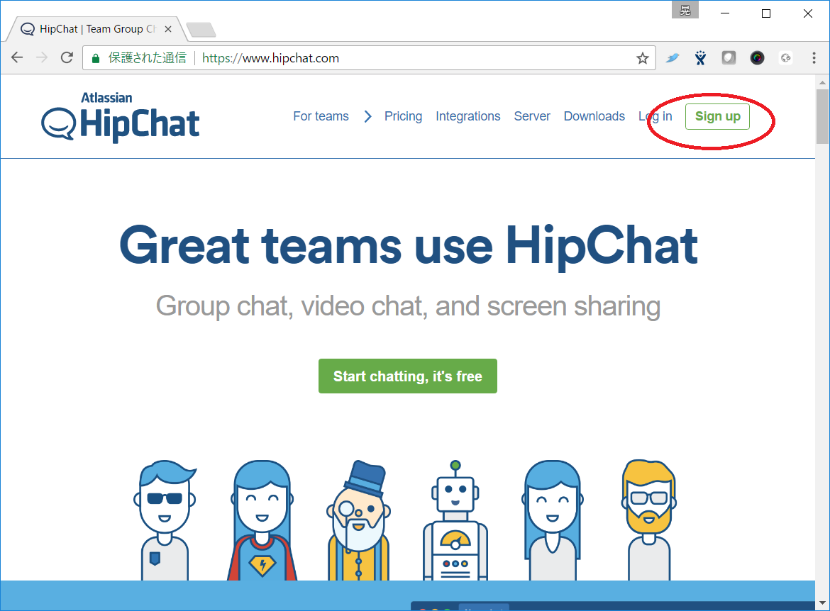Click the Chrome profile button in title bar

[685, 10]
